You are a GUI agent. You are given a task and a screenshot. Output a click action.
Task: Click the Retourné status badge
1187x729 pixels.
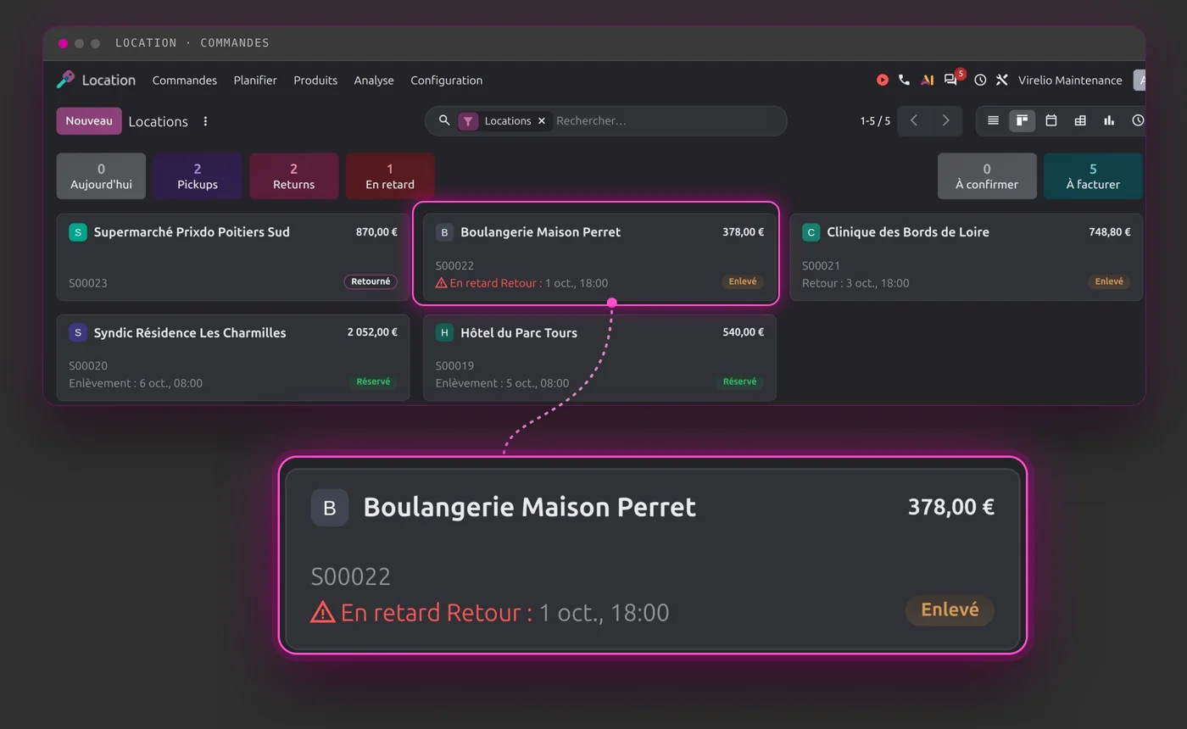[371, 281]
